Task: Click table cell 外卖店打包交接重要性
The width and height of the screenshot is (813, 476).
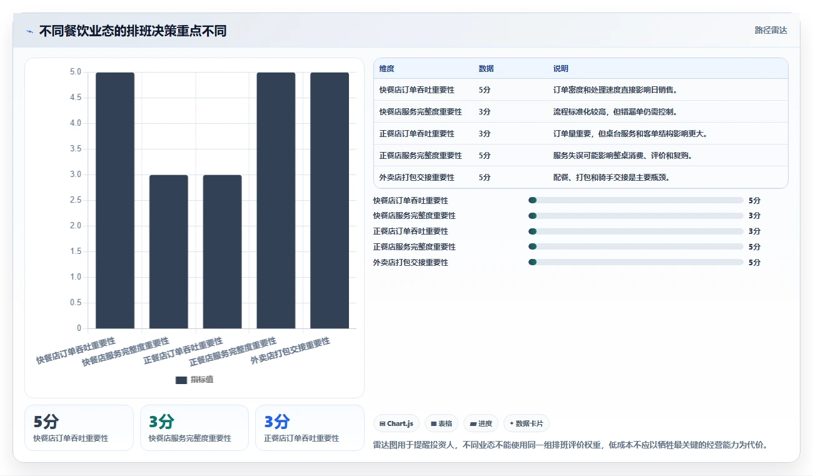Action: coord(417,178)
